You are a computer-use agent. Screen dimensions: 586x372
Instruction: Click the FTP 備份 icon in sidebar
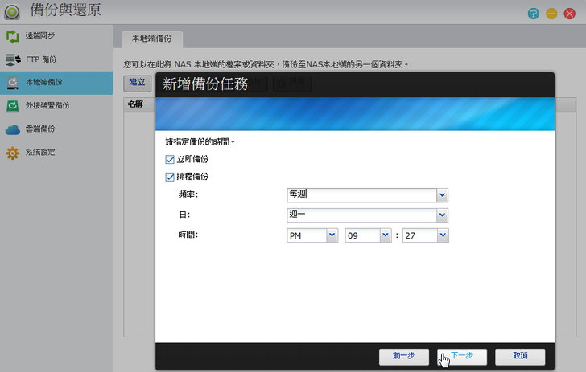click(x=12, y=59)
